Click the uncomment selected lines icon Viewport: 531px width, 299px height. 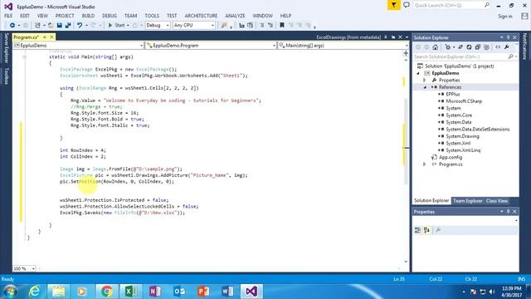click(x=270, y=26)
